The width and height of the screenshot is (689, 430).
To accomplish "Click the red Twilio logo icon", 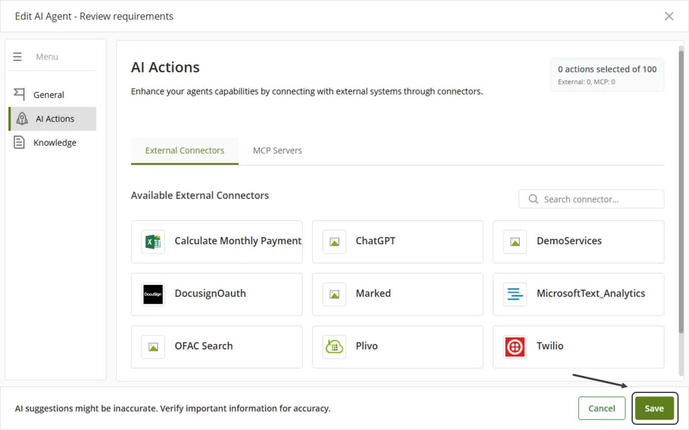I will point(515,347).
